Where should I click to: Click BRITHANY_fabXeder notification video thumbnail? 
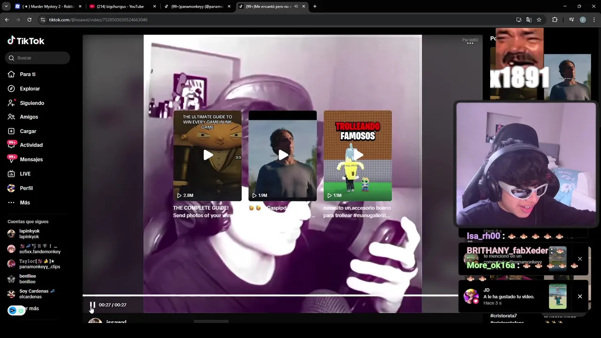(x=558, y=259)
